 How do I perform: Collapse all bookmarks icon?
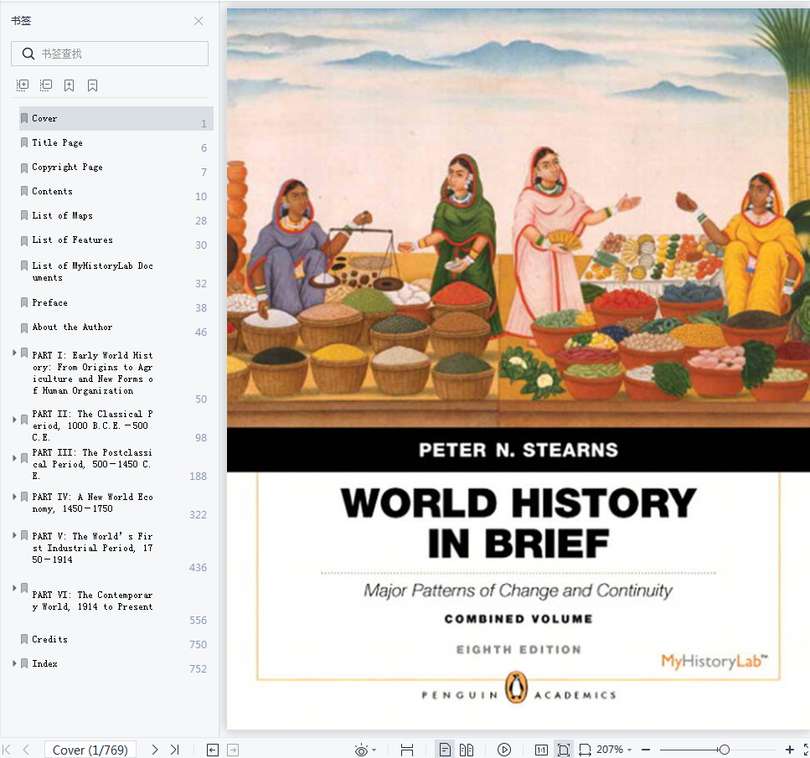pyautogui.click(x=46, y=85)
